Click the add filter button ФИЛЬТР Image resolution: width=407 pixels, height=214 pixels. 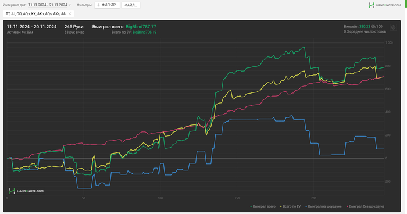point(107,5)
